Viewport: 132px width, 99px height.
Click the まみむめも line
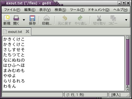pyautogui.click(x=14, y=70)
